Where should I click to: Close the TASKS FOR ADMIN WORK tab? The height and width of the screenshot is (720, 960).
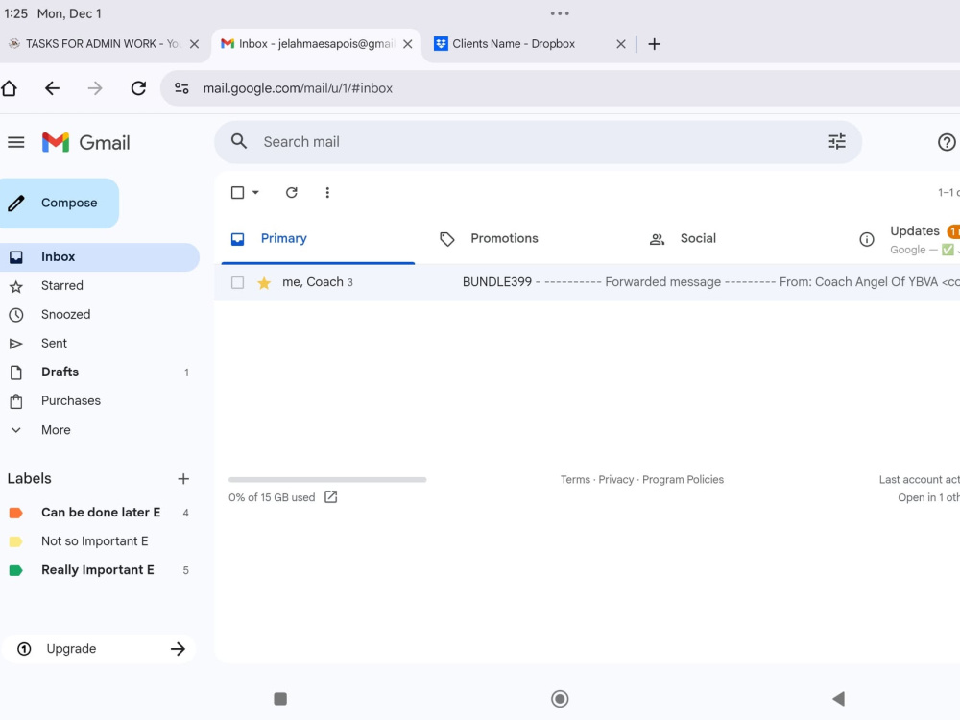point(194,44)
